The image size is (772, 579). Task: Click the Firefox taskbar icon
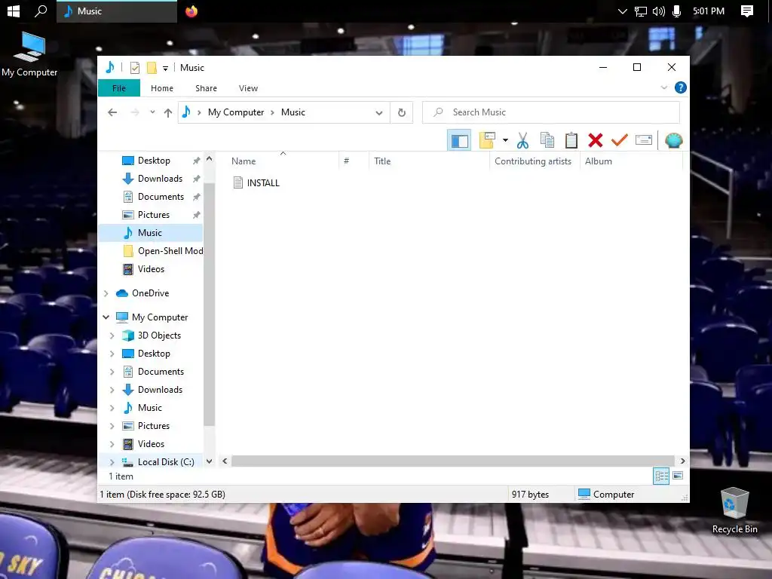(191, 11)
